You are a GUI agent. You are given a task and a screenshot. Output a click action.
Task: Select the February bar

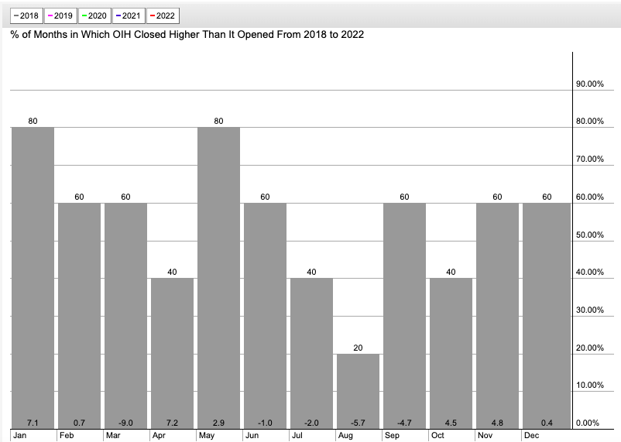coord(79,316)
